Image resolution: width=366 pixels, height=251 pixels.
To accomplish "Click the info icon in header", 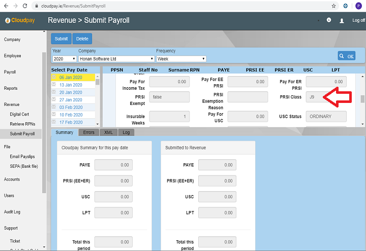I will [329, 20].
